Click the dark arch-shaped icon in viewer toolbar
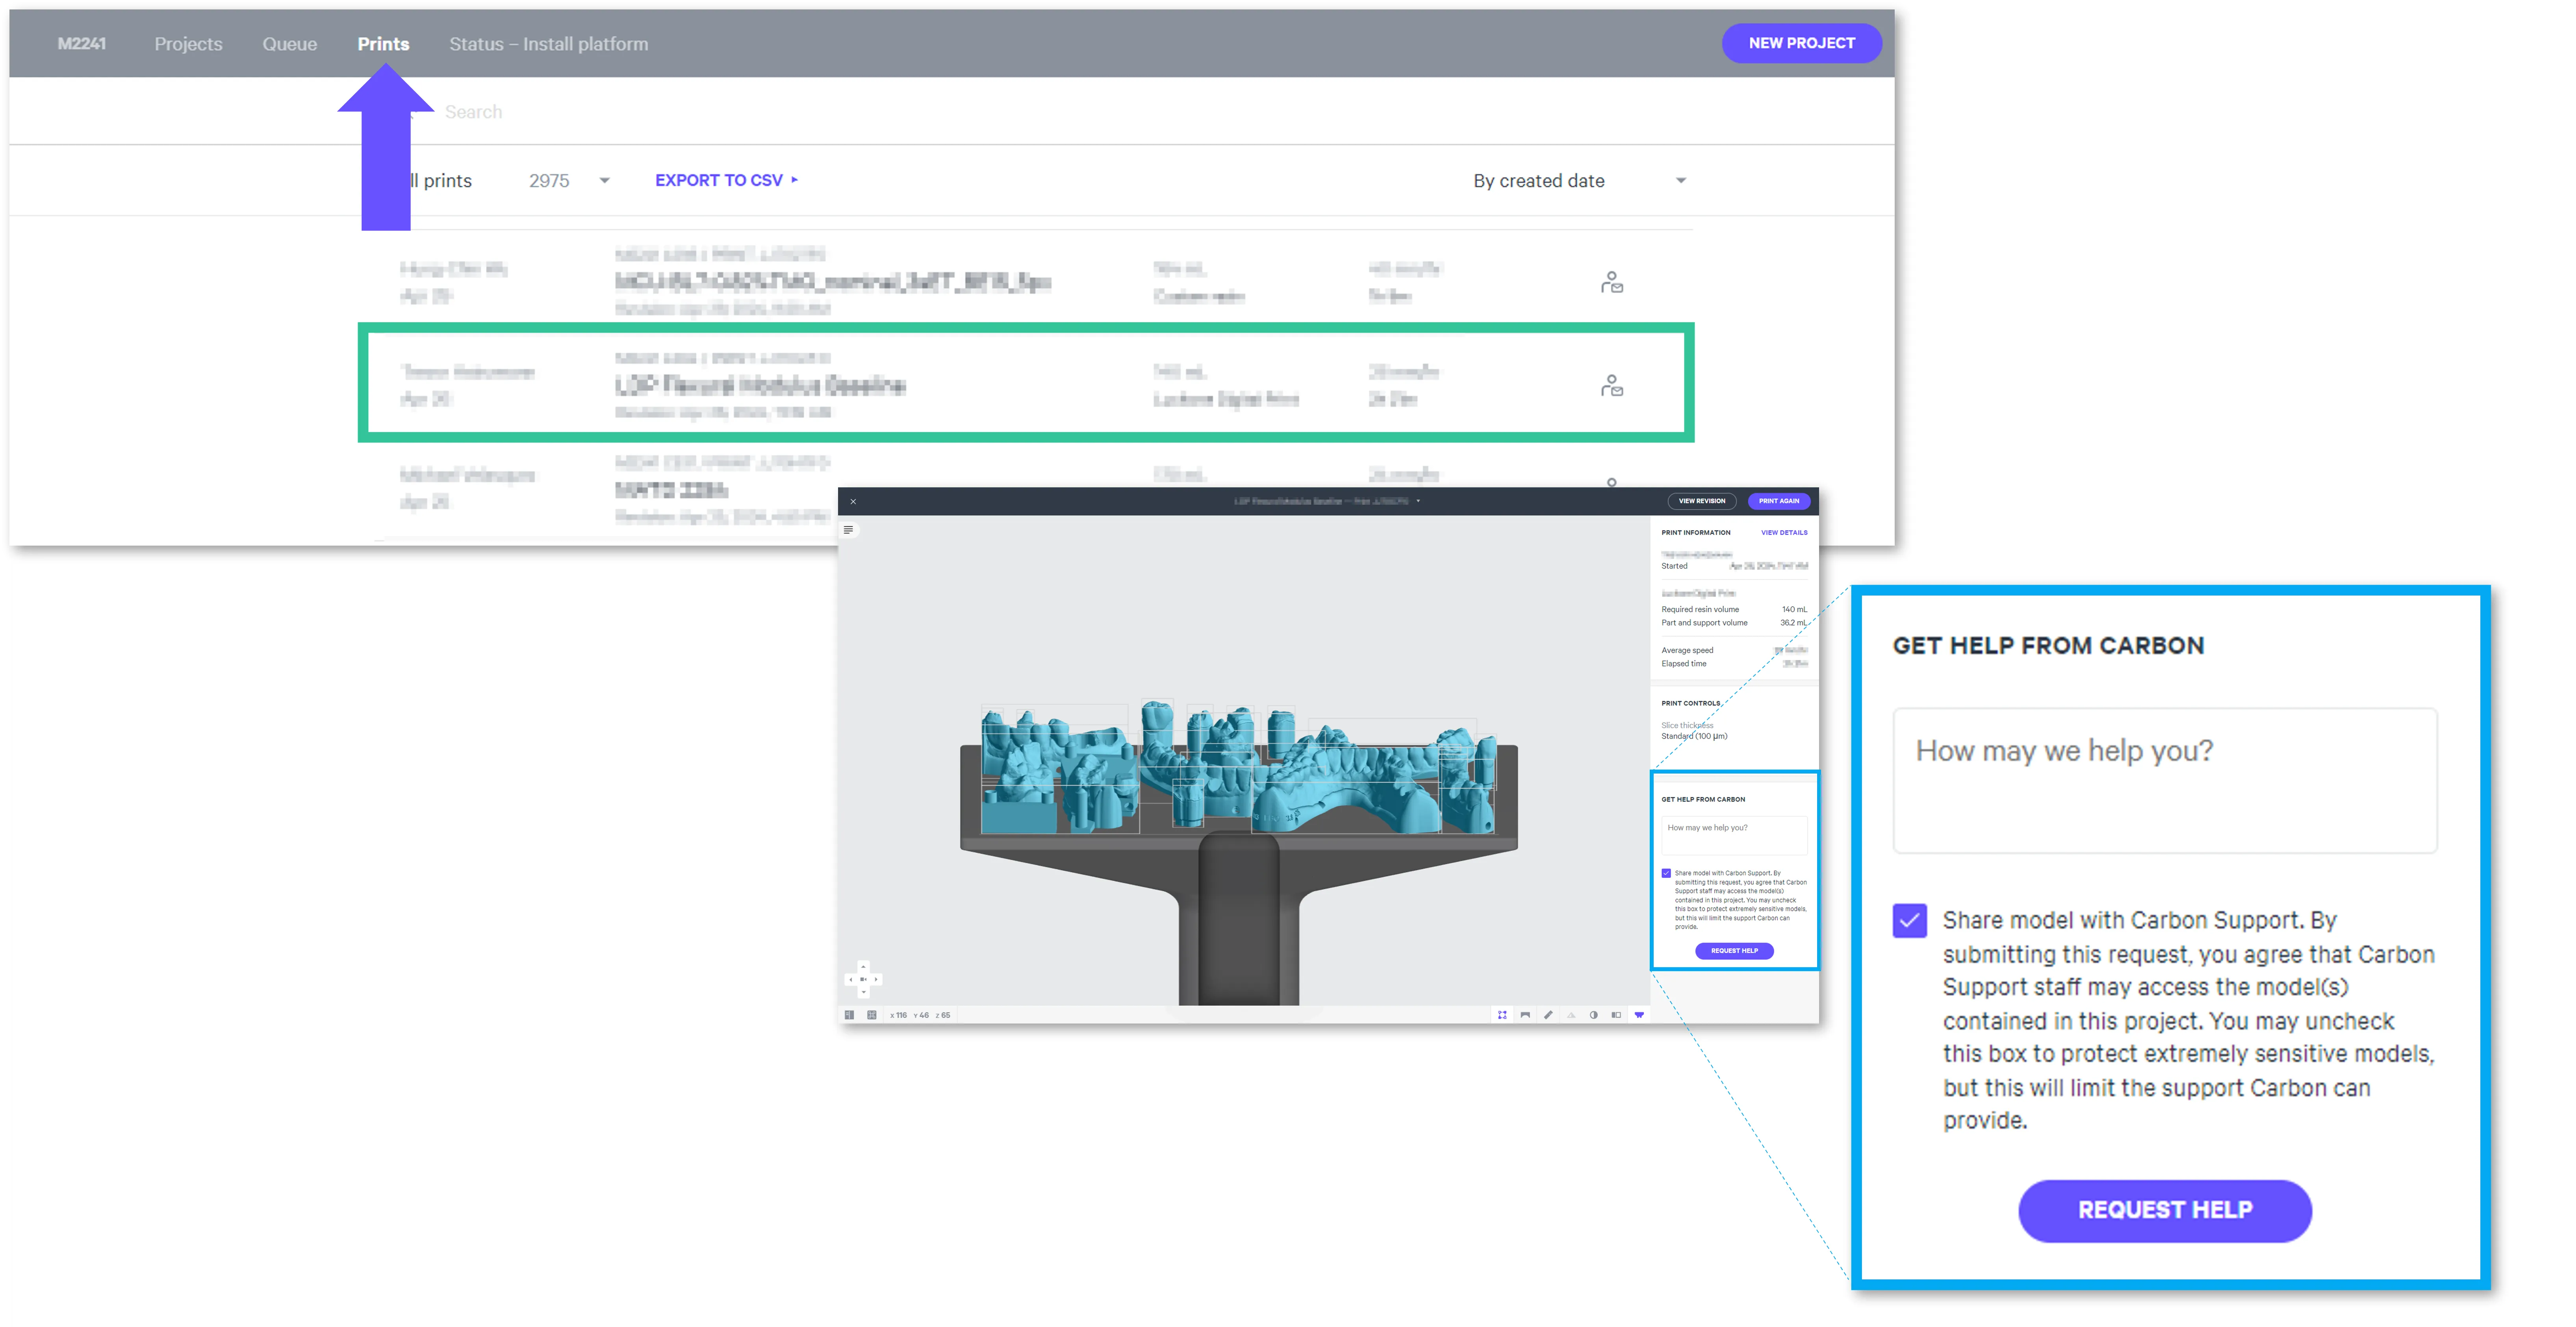The width and height of the screenshot is (2576, 1327). [1525, 1015]
